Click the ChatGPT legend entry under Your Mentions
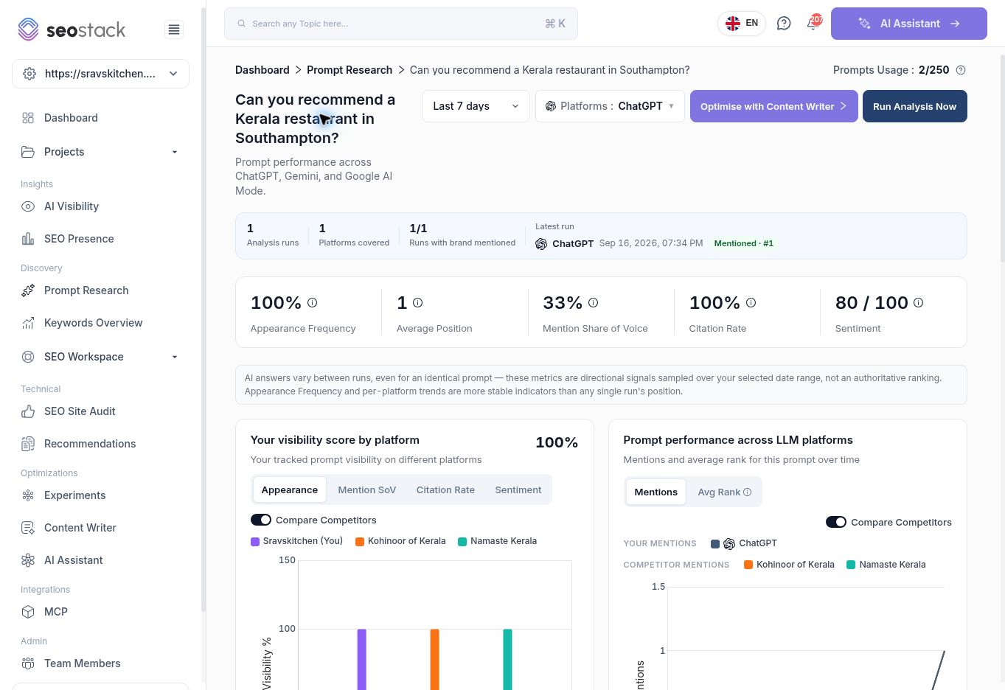The image size is (1005, 690). pyautogui.click(x=744, y=543)
